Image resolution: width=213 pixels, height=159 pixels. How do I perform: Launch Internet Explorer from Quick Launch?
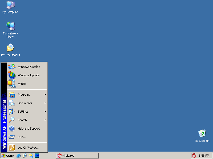(19, 156)
